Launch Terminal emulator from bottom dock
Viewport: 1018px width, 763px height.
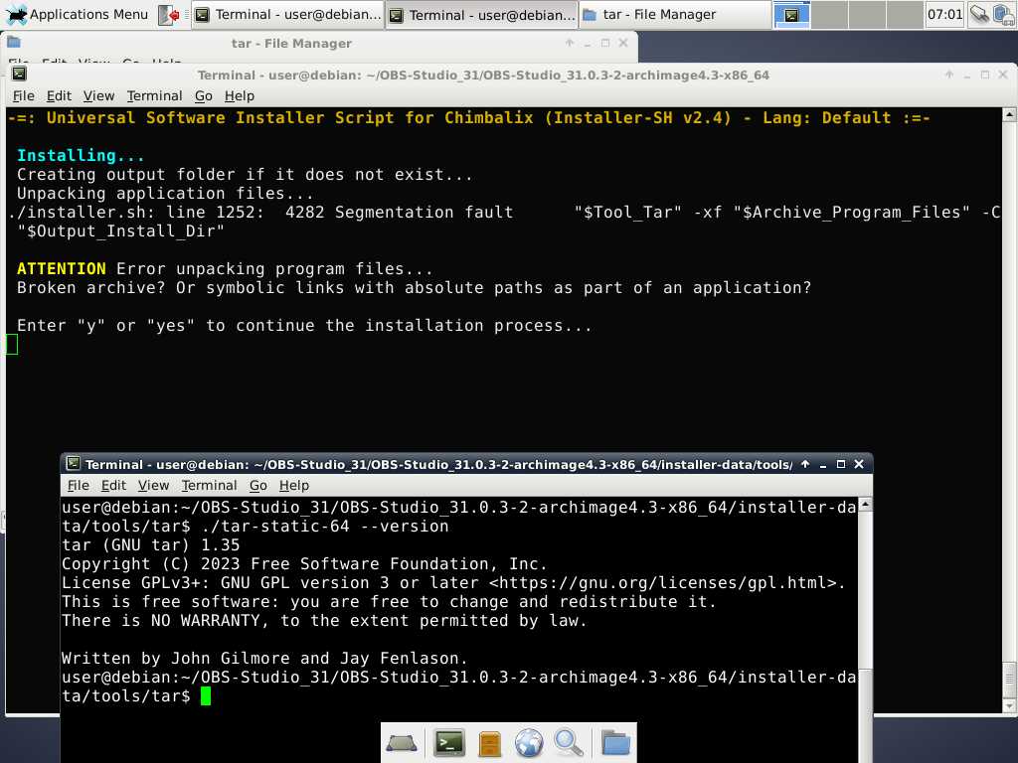pos(449,743)
